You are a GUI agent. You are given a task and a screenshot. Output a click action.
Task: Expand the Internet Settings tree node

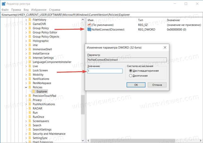pyautogui.click(x=26, y=58)
